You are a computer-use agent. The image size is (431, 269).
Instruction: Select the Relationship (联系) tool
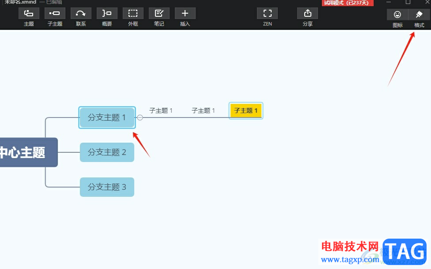(x=81, y=13)
